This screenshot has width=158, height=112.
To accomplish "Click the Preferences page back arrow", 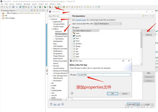I will [x=144, y=16].
